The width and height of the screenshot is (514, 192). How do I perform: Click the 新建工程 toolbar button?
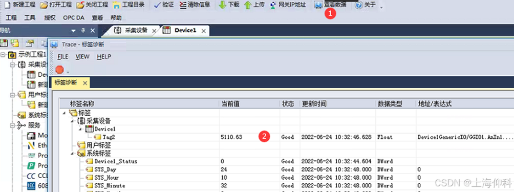(19, 5)
